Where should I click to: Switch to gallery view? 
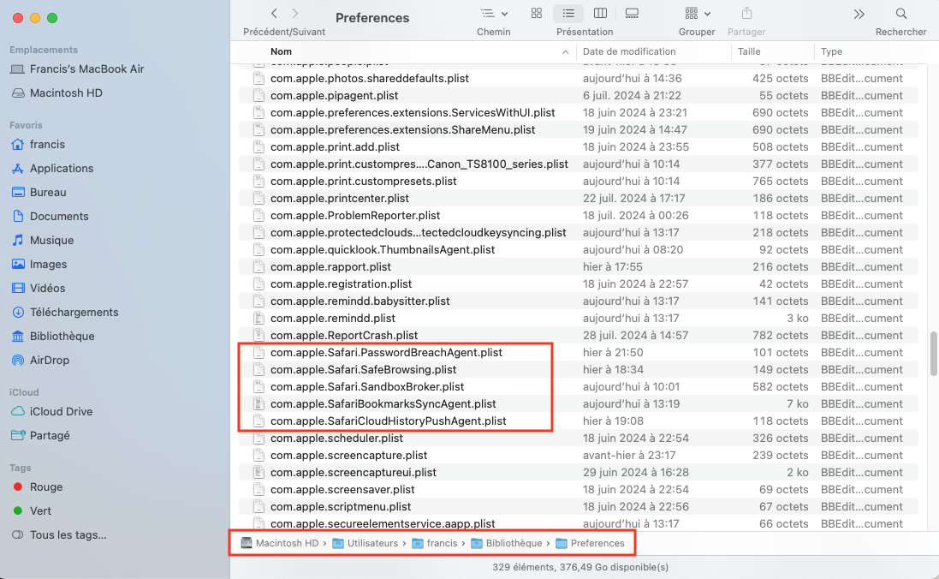tap(633, 14)
